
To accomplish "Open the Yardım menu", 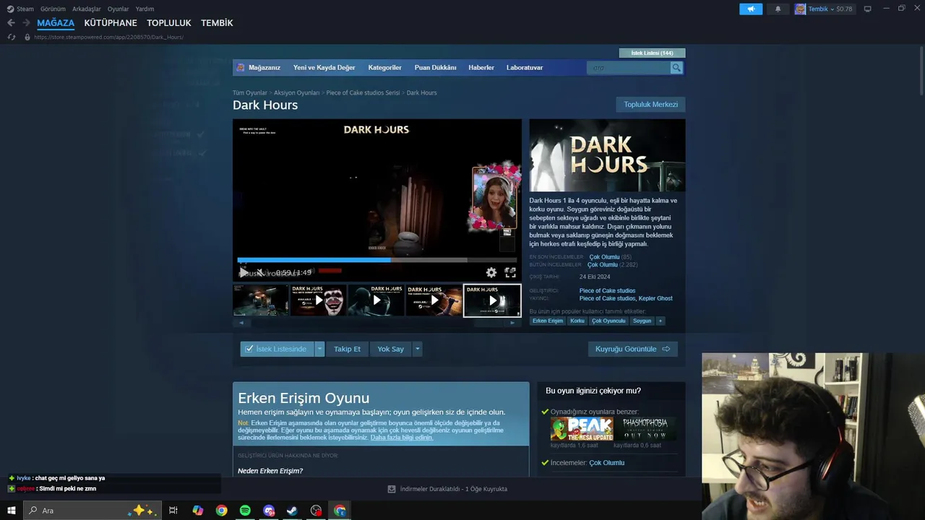I will (145, 9).
